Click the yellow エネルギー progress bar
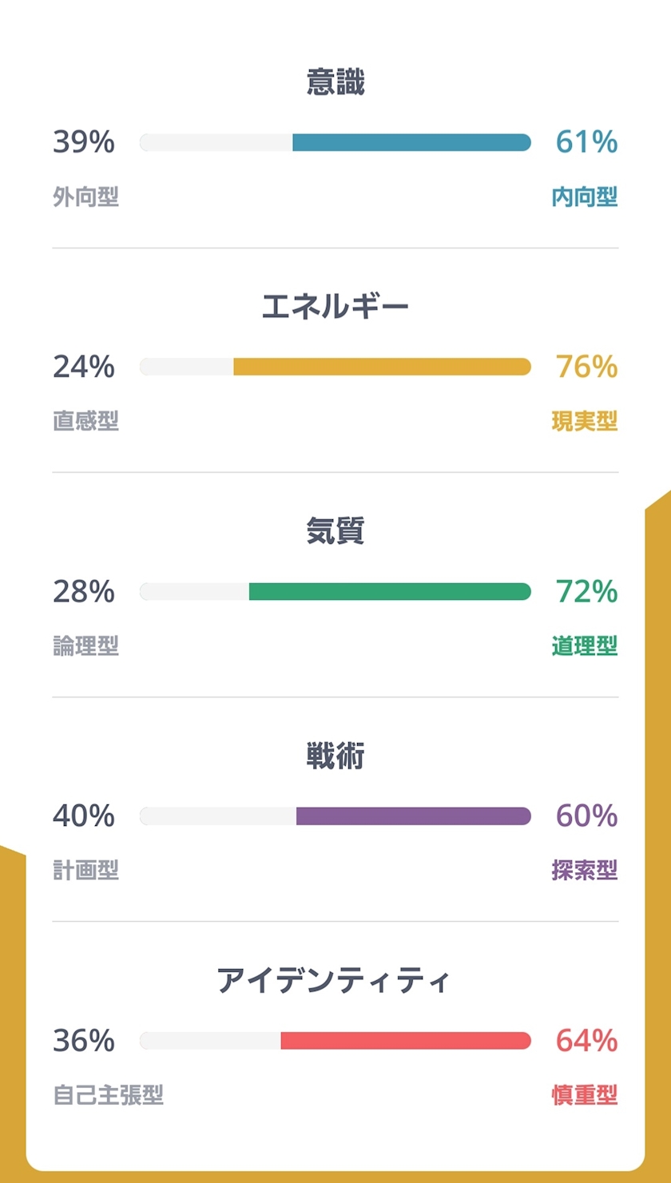This screenshot has height=1183, width=671. tap(335, 367)
